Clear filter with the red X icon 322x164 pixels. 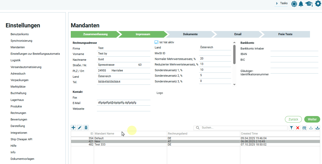[298, 128]
